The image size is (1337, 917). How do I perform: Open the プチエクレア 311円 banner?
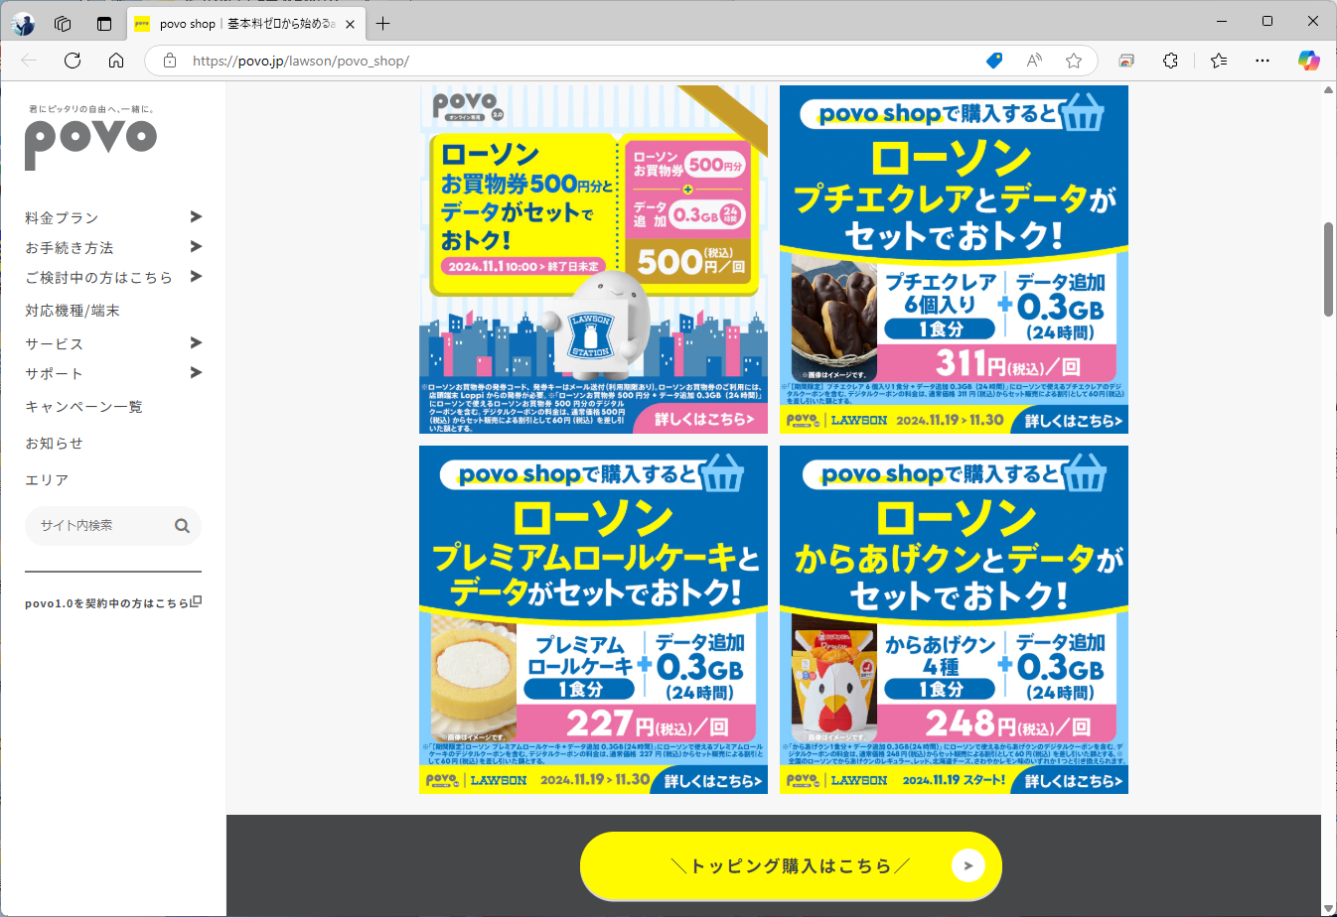[954, 259]
